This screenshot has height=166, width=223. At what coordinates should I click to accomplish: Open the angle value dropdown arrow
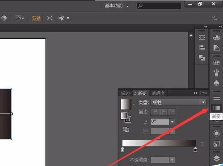point(172,121)
